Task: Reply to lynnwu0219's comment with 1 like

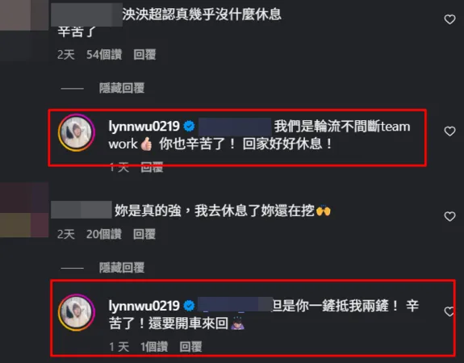Action: click(x=190, y=347)
